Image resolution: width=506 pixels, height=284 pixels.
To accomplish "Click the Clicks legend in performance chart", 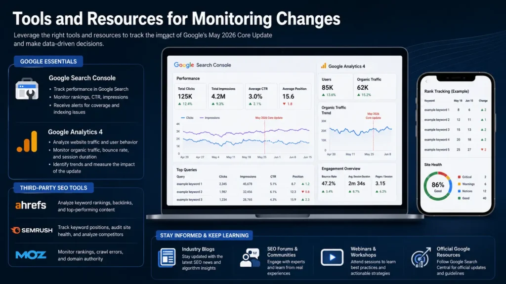I will click(x=187, y=118).
